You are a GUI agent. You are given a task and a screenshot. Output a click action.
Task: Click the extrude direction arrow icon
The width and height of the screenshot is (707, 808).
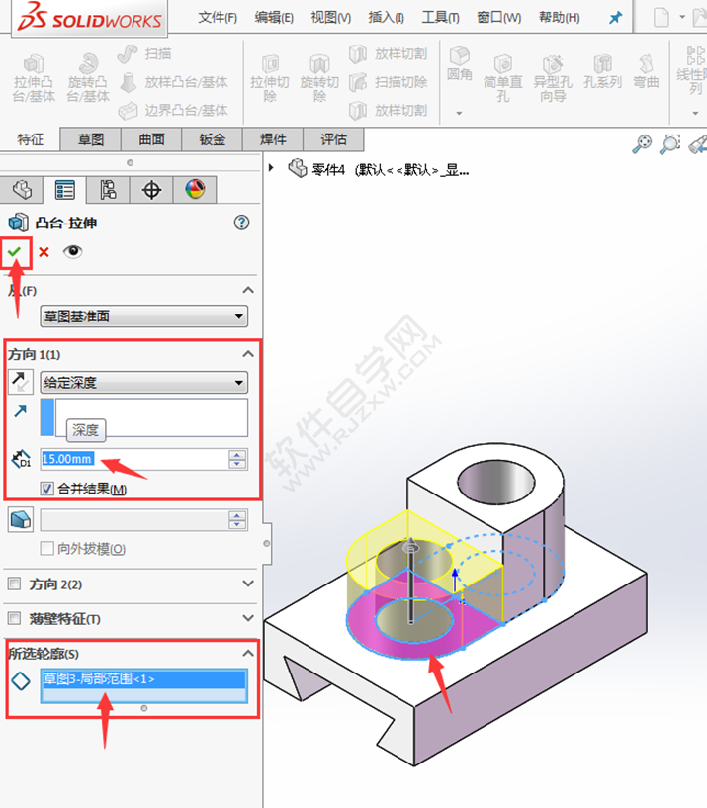click(x=20, y=411)
